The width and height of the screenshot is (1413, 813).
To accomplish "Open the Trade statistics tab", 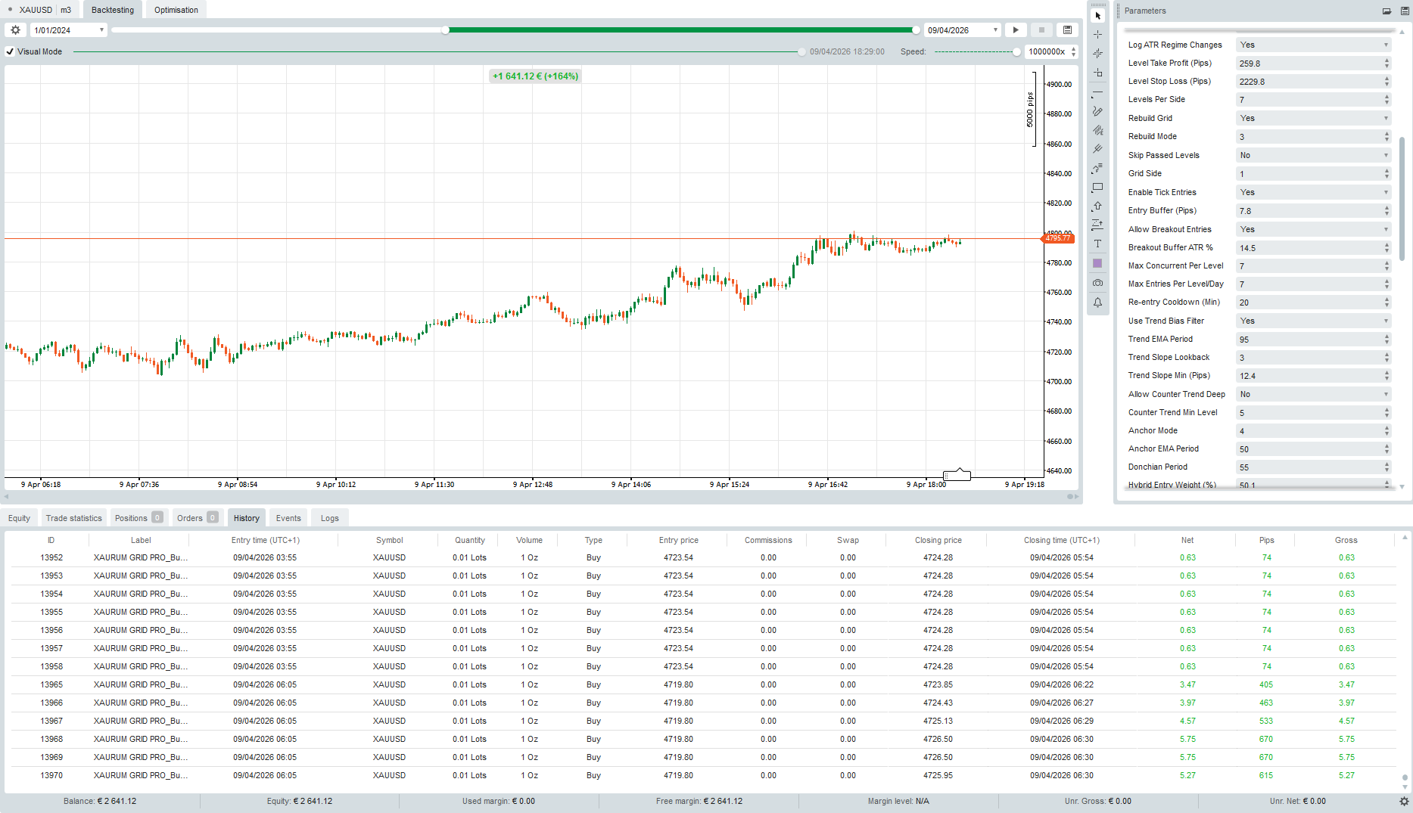I will coord(73,517).
